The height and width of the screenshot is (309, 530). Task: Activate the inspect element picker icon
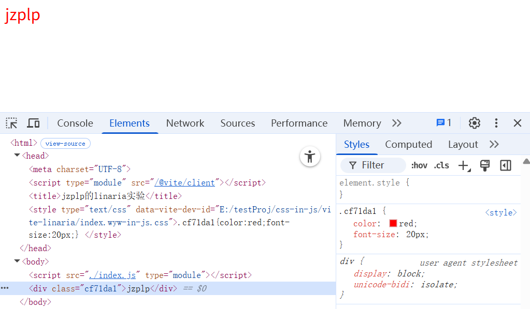pyautogui.click(x=11, y=123)
